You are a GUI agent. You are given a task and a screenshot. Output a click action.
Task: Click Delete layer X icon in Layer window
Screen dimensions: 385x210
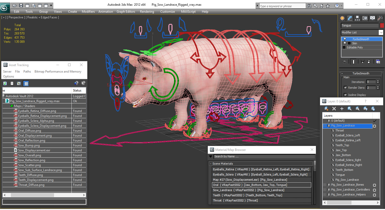(334, 109)
